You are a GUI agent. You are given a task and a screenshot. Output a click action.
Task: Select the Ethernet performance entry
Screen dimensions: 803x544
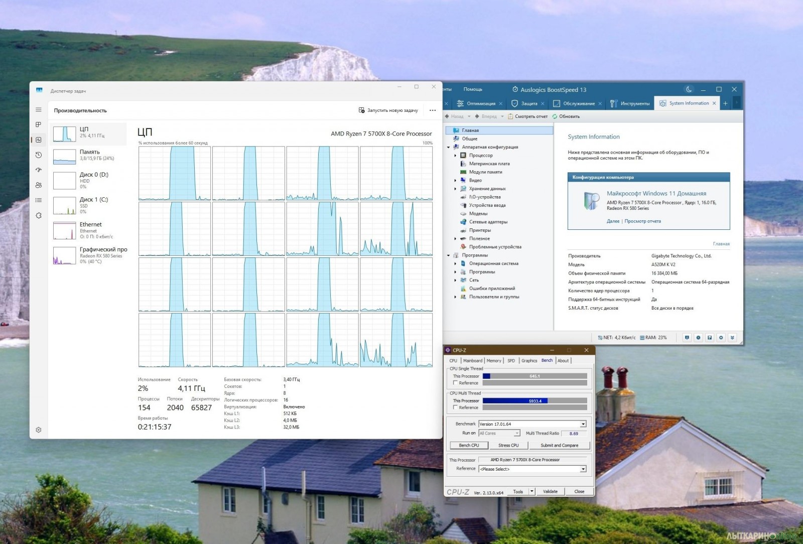point(88,230)
